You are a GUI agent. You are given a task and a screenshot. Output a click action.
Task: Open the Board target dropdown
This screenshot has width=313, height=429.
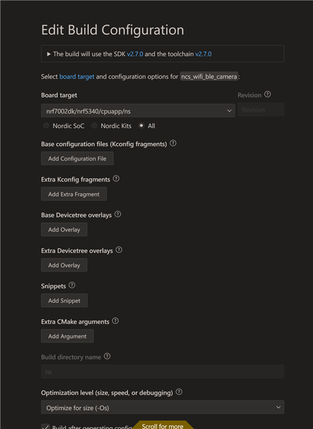[x=138, y=111]
